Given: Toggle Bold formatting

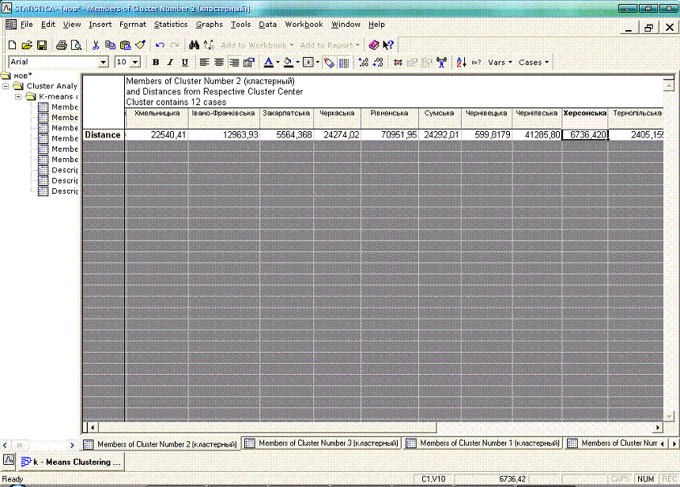Looking at the screenshot, I should tap(156, 62).
